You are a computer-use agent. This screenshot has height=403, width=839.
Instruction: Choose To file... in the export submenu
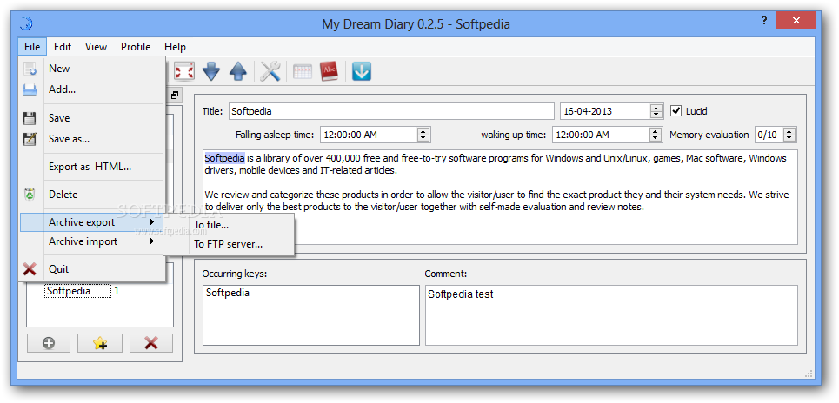coord(229,225)
